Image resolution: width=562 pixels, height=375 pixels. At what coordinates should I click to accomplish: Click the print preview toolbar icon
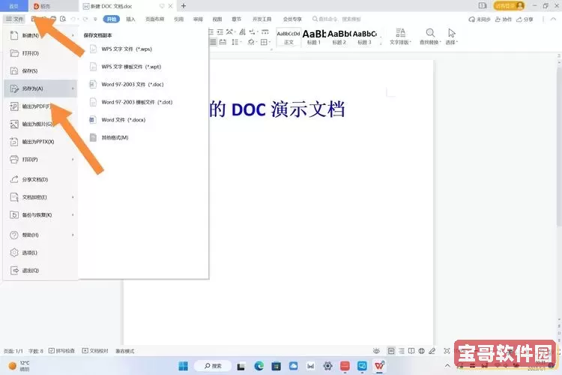[x=63, y=19]
